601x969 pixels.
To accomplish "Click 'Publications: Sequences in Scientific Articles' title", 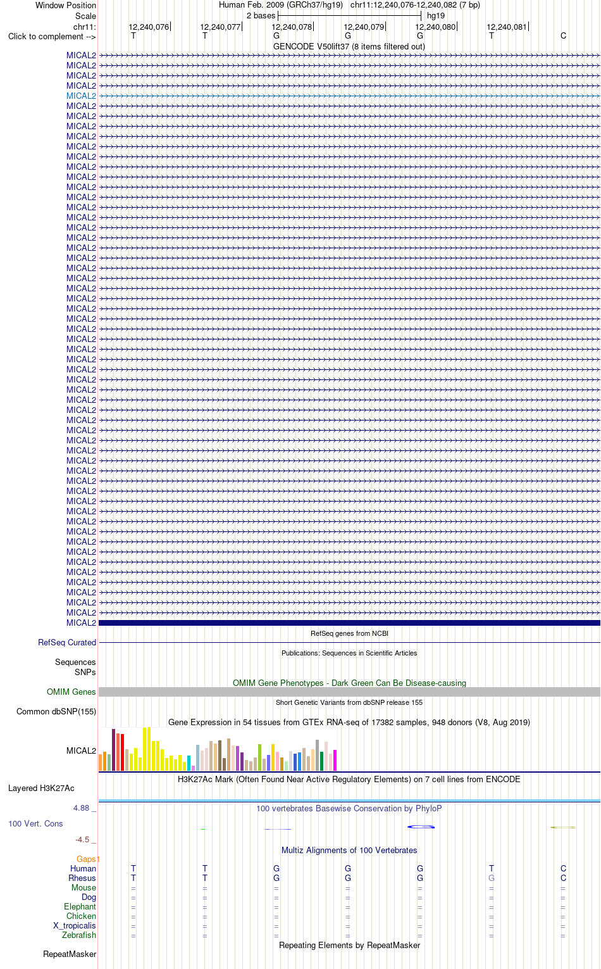I will pos(349,653).
